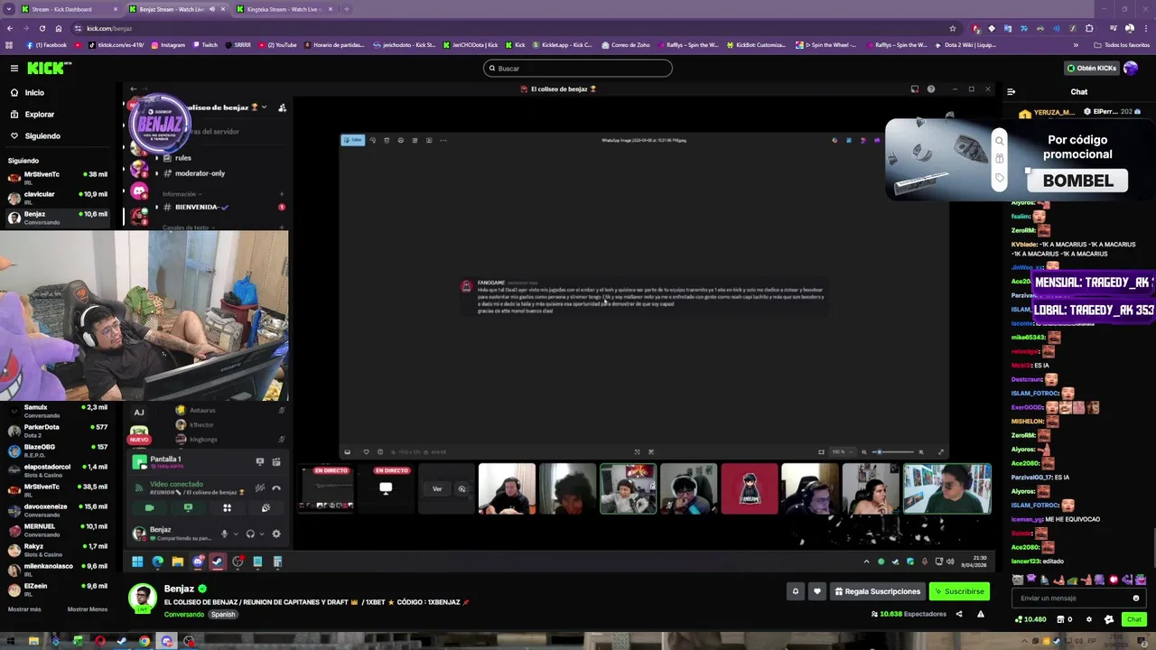Open the Kick sidebar hamburger menu
The width and height of the screenshot is (1156, 650).
coord(14,68)
